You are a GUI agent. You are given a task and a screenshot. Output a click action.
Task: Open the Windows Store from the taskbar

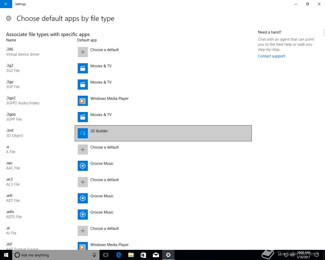click(143, 255)
